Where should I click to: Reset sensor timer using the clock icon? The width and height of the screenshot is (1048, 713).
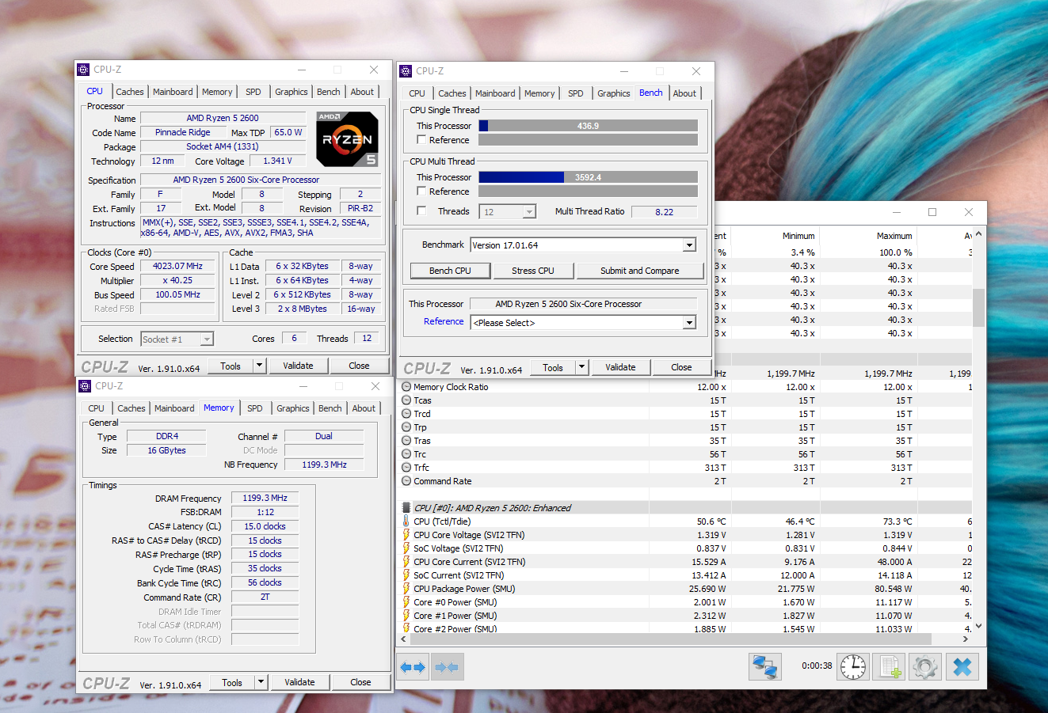(x=853, y=666)
